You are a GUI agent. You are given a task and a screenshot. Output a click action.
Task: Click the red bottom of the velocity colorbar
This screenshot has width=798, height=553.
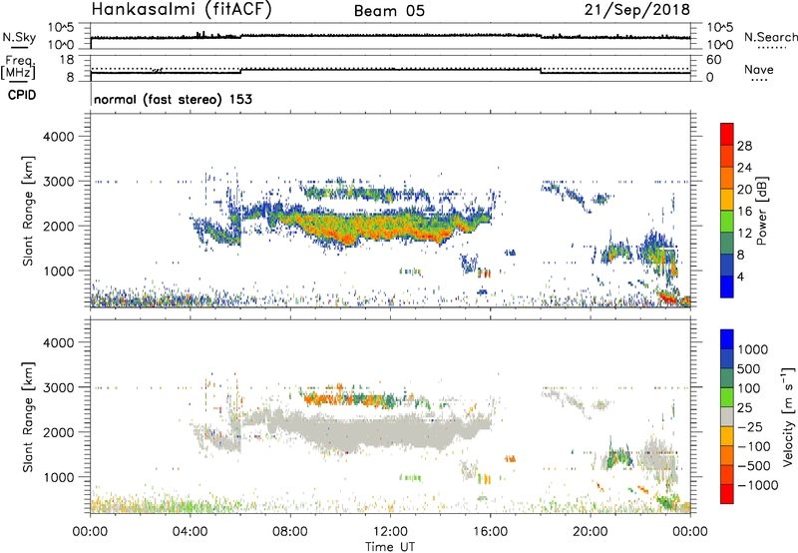coord(727,494)
